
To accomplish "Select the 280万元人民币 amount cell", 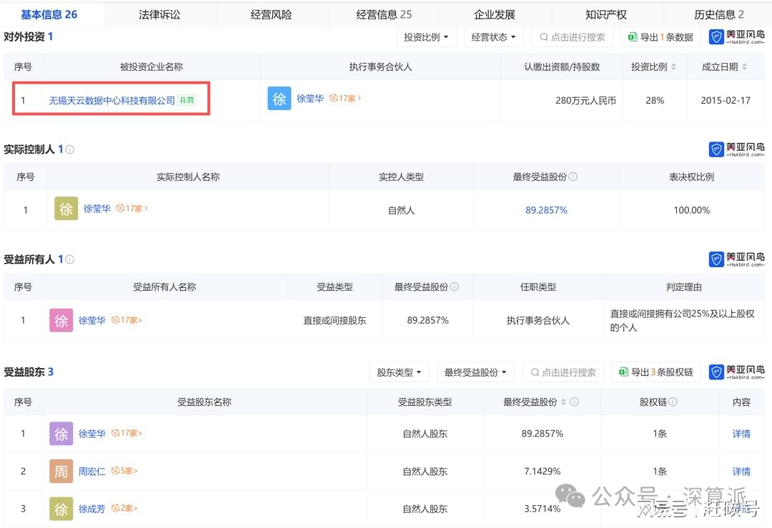I will (585, 100).
